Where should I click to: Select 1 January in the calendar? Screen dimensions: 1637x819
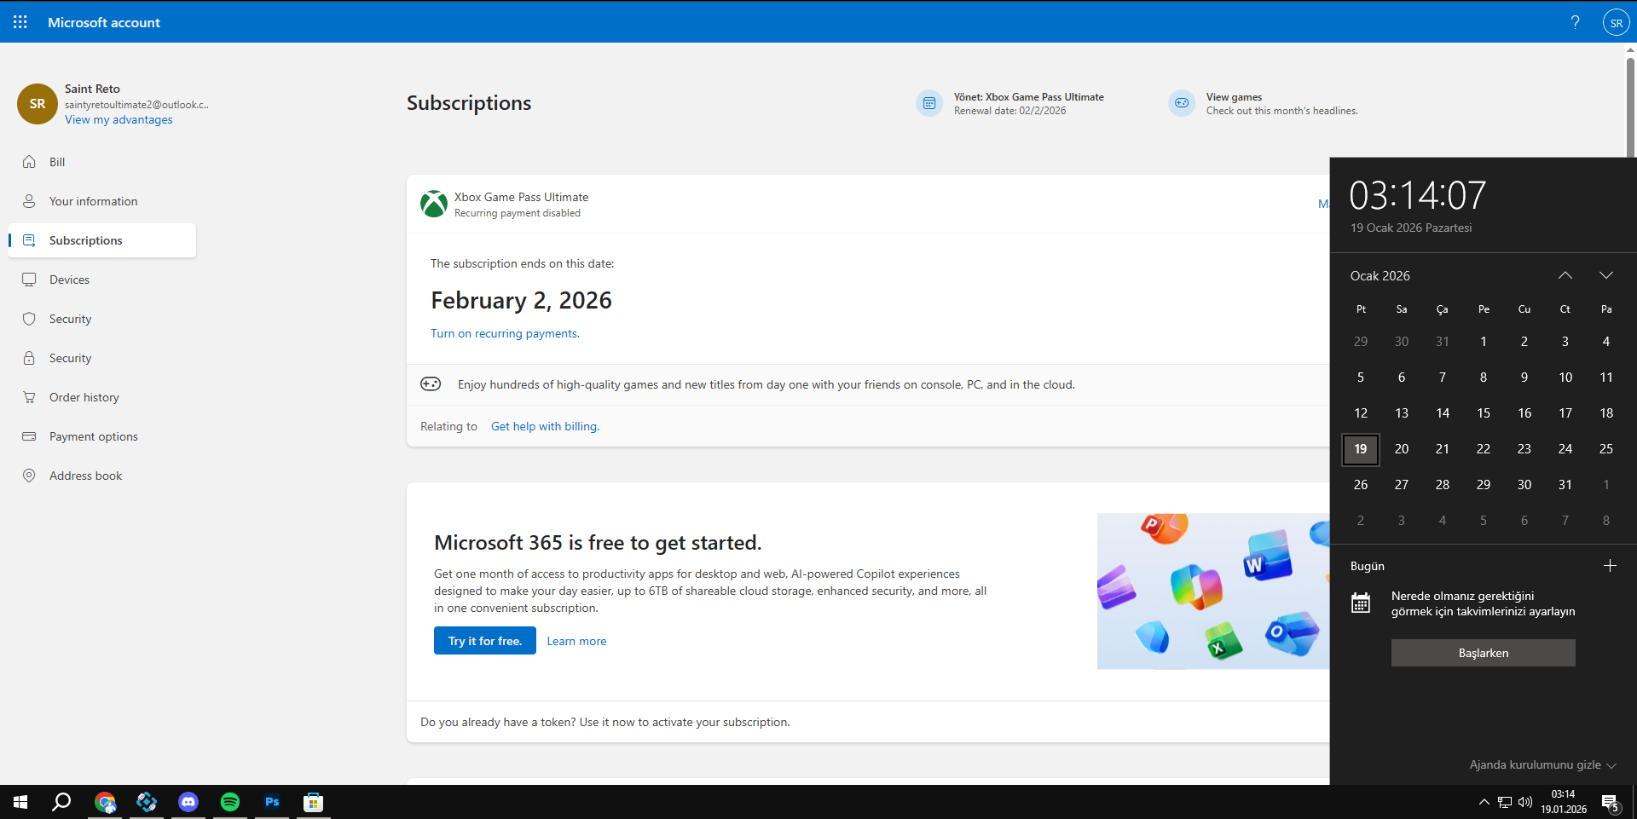(1484, 342)
